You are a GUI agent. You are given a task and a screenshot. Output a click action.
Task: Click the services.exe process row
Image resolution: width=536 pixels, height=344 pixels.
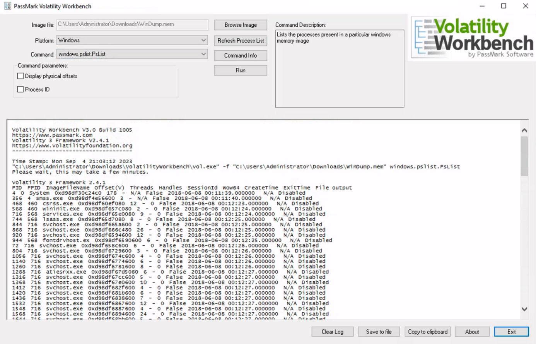click(x=169, y=214)
